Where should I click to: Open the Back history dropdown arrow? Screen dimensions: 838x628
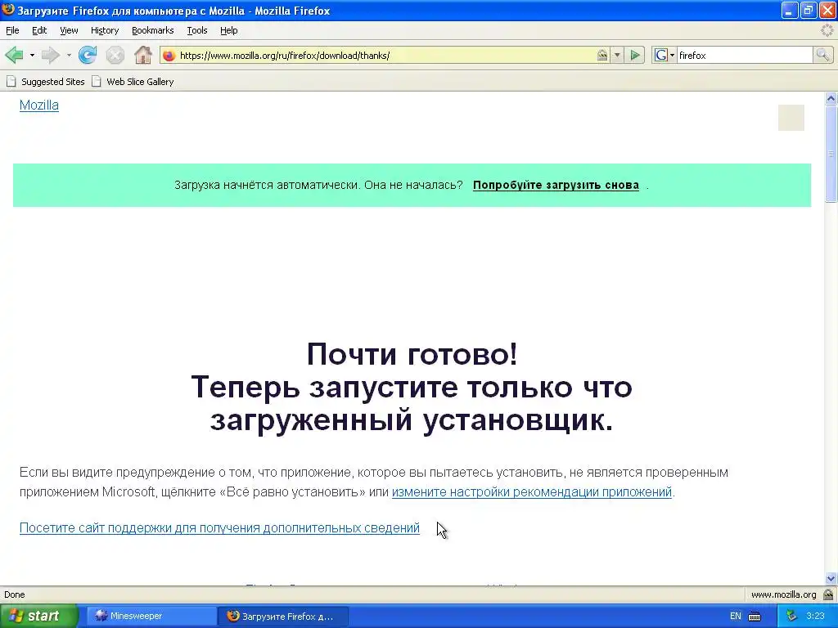coord(32,55)
